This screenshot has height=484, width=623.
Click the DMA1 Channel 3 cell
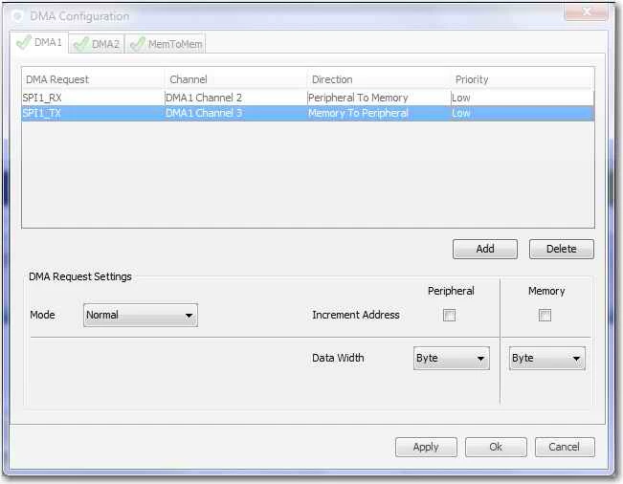pyautogui.click(x=235, y=113)
